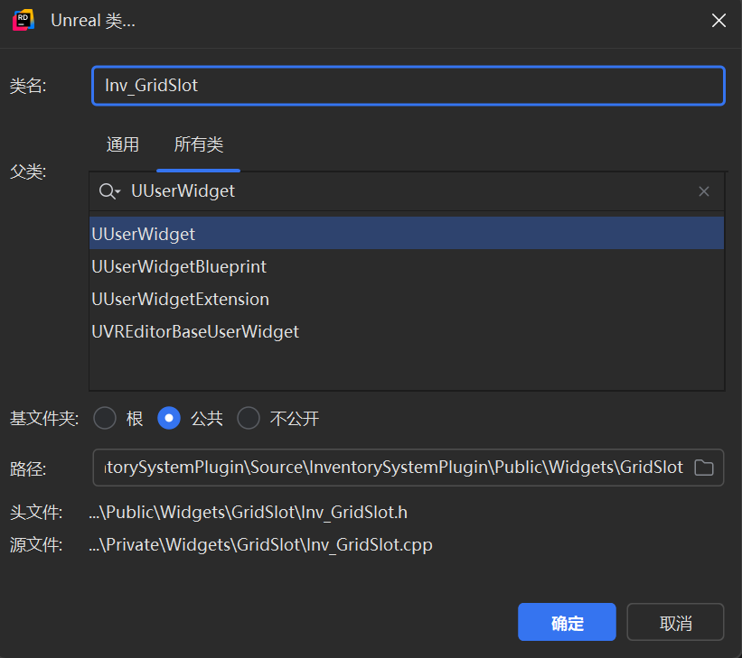742x658 pixels.
Task: Open the search magnifier options dropdown
Action: (109, 191)
